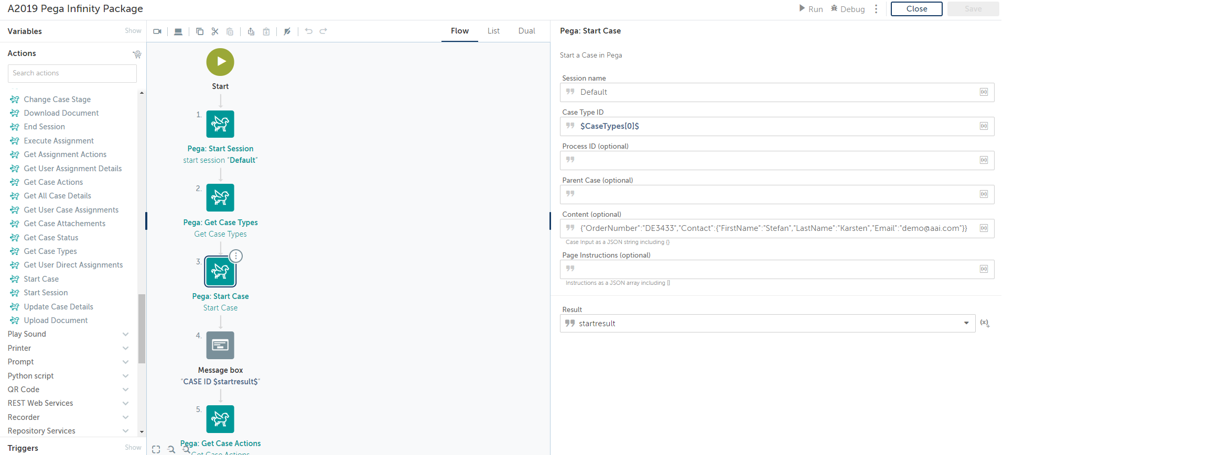1208x455 pixels.
Task: Select the Pega Start Session node icon
Action: pos(220,124)
